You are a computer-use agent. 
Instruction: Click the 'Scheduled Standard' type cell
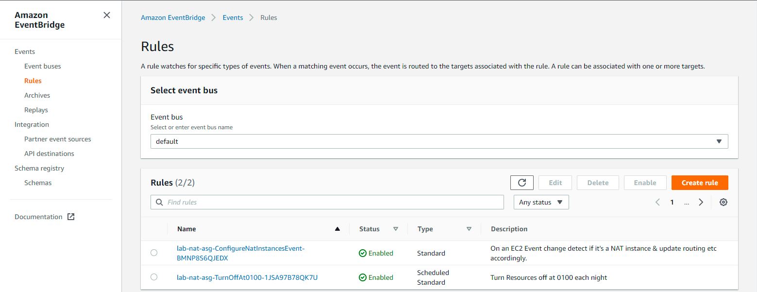click(433, 277)
